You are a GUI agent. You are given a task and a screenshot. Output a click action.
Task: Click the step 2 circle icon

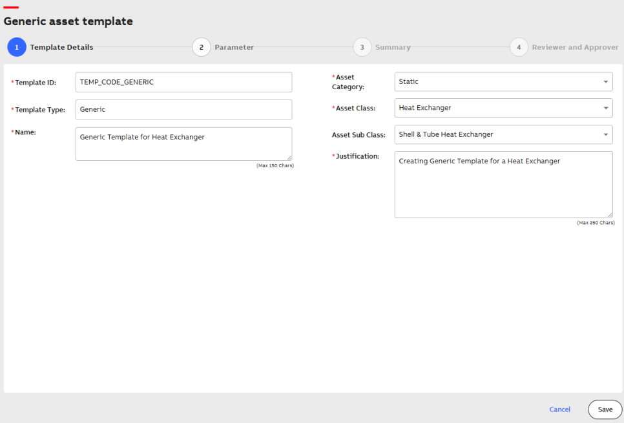pyautogui.click(x=202, y=47)
